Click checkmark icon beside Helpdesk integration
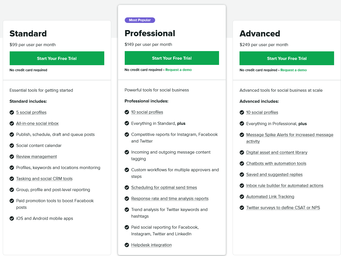Viewport: 341px width, 256px height. 127,245
